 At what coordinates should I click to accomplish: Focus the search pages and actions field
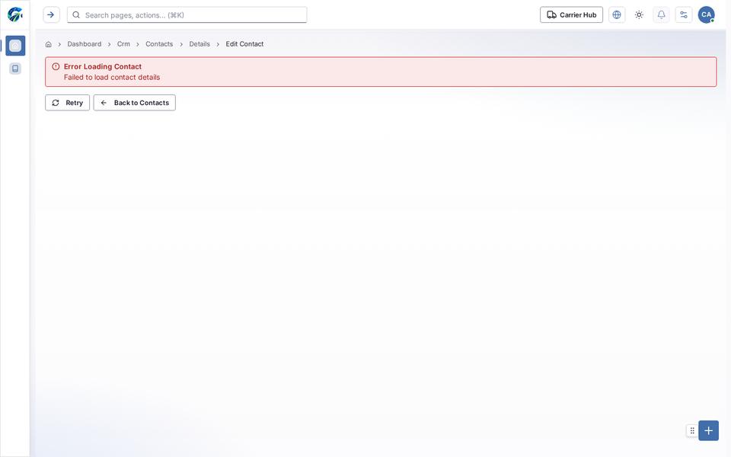[x=187, y=15]
